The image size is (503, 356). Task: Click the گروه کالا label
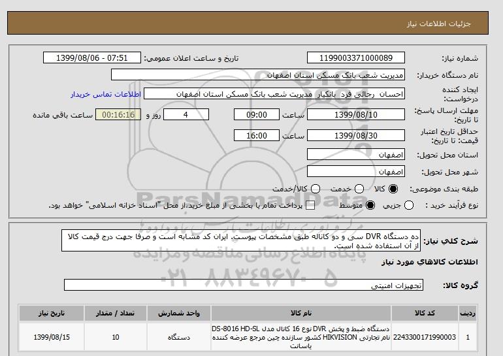coord(461,285)
